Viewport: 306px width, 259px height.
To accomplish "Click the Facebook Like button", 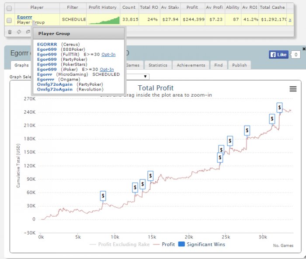I will (278, 55).
